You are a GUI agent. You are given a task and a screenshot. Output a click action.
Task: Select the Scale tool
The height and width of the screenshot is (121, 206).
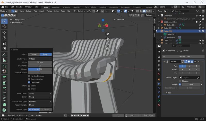(4, 43)
